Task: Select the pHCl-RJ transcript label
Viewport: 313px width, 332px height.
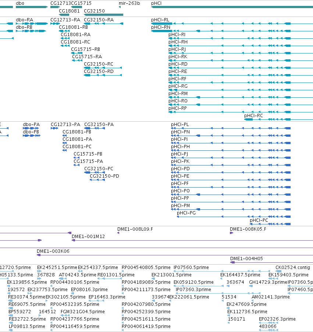Action: point(177,49)
